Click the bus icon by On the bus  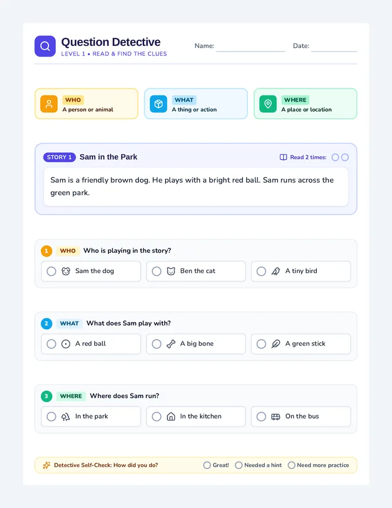pyautogui.click(x=275, y=416)
